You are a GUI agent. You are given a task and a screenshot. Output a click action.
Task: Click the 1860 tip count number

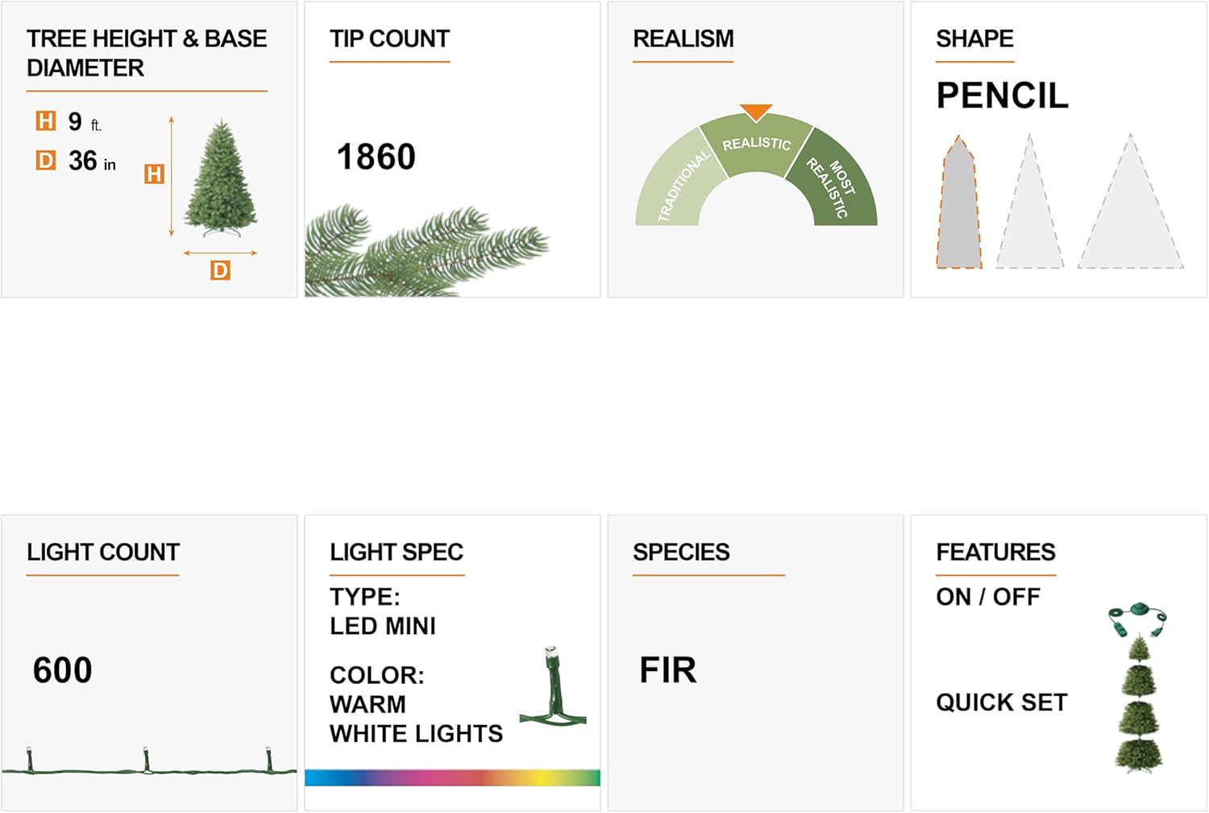[376, 156]
